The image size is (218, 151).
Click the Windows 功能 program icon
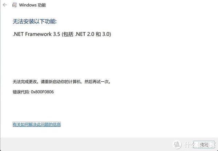pyautogui.click(x=15, y=5)
